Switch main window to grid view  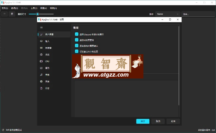12,14
